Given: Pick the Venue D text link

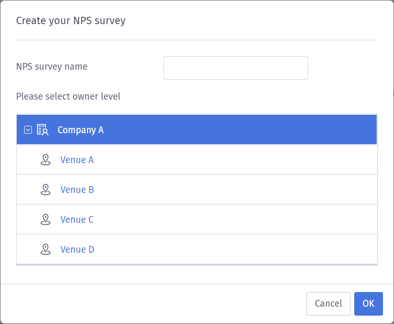Looking at the screenshot, I should (77, 250).
